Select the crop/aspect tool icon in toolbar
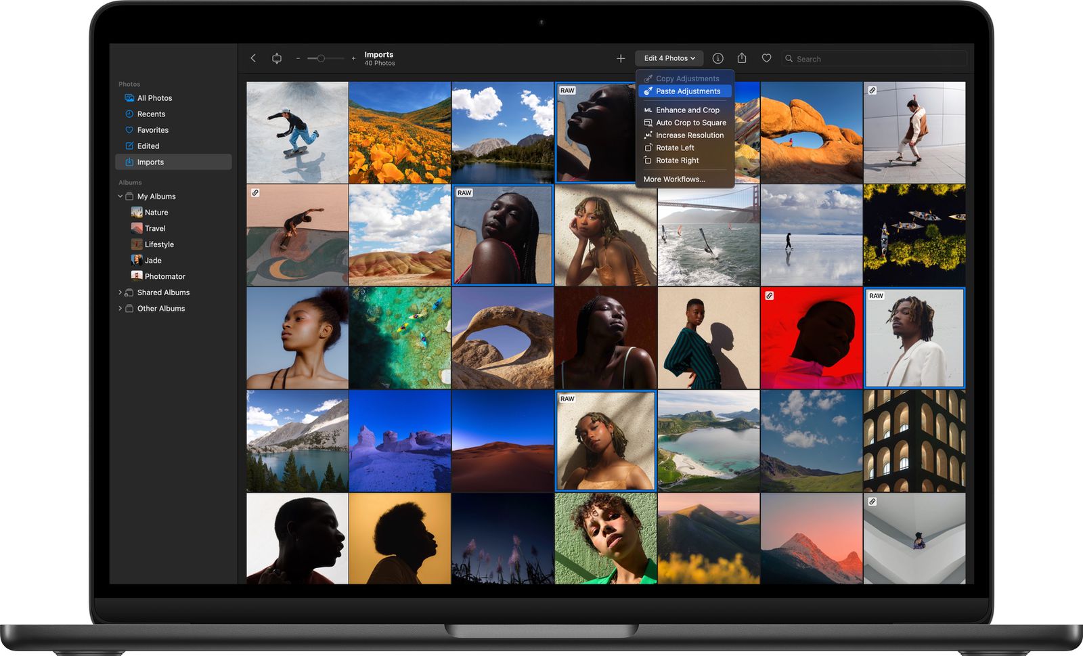1083x656 pixels. pyautogui.click(x=276, y=58)
